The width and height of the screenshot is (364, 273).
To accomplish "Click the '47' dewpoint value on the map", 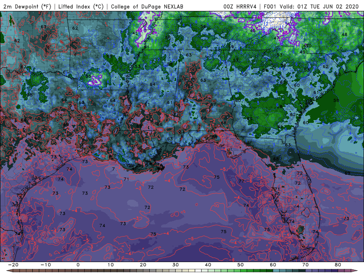I will coord(276,38).
